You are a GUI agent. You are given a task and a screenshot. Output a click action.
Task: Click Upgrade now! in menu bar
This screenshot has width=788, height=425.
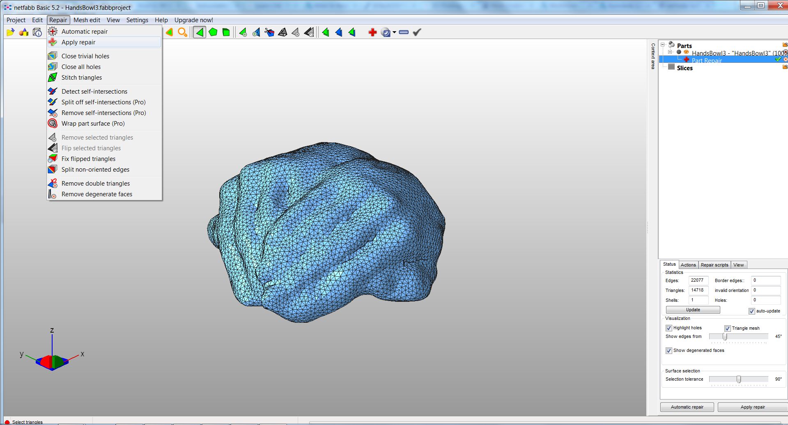[x=193, y=20]
